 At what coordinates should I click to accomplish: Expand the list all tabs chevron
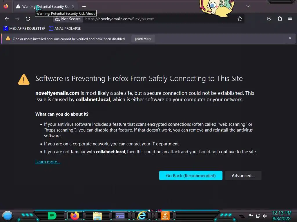pos(248,6)
